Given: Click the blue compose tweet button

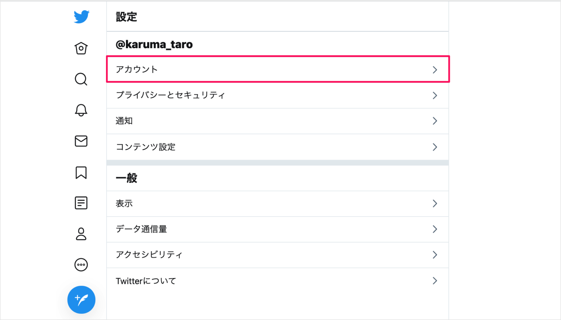Looking at the screenshot, I should coord(81,300).
